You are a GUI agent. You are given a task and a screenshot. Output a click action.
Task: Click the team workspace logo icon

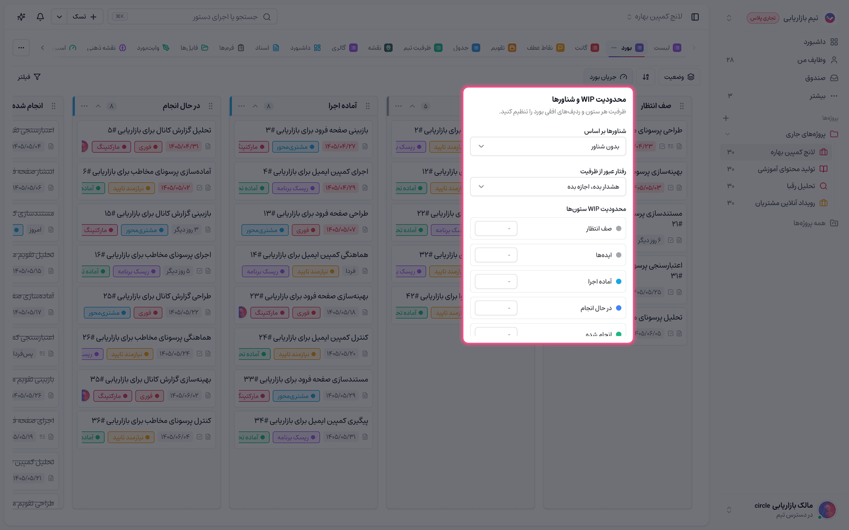click(830, 18)
